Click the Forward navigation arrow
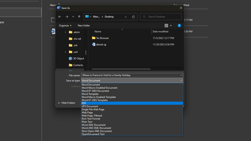This screenshot has width=251, height=141. pos(67,17)
